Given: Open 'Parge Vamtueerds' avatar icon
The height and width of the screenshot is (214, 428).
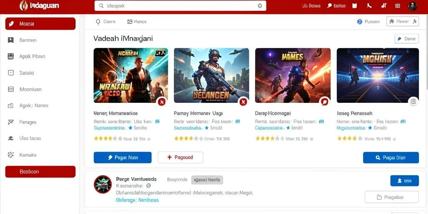Looking at the screenshot, I should [103, 184].
